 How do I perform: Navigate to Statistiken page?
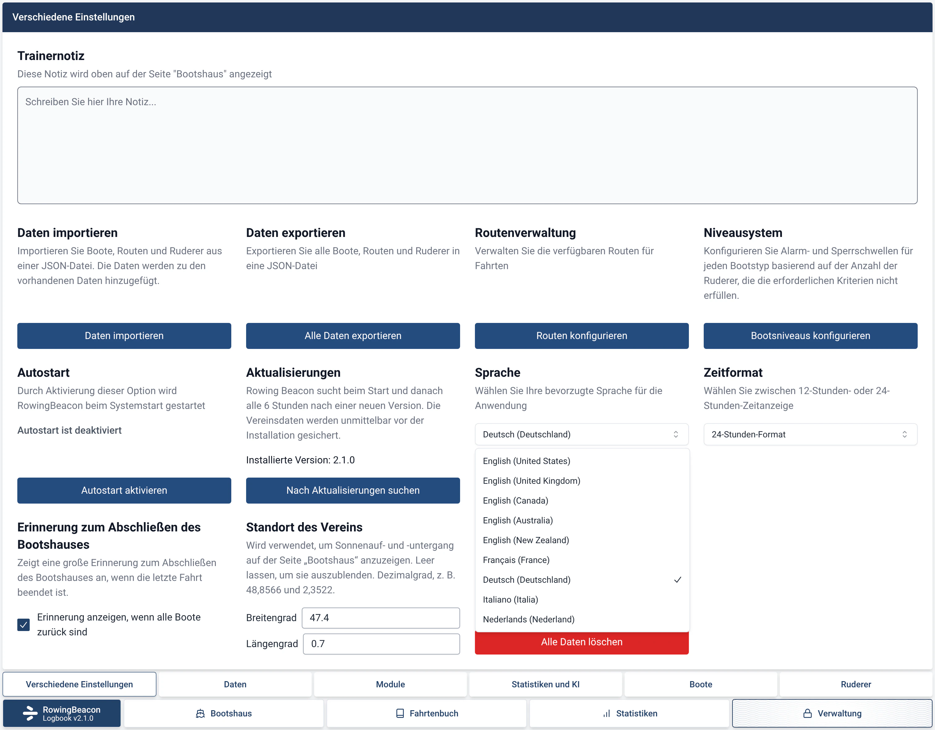[629, 713]
